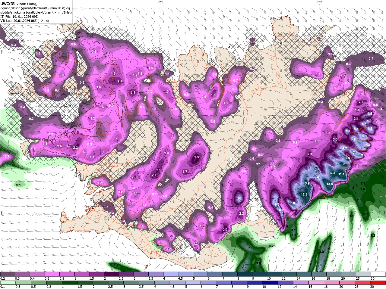Viewport: 386px width, 289px height.
Task: Click the 4.4 snowfall value label
Action: (x=369, y=114)
